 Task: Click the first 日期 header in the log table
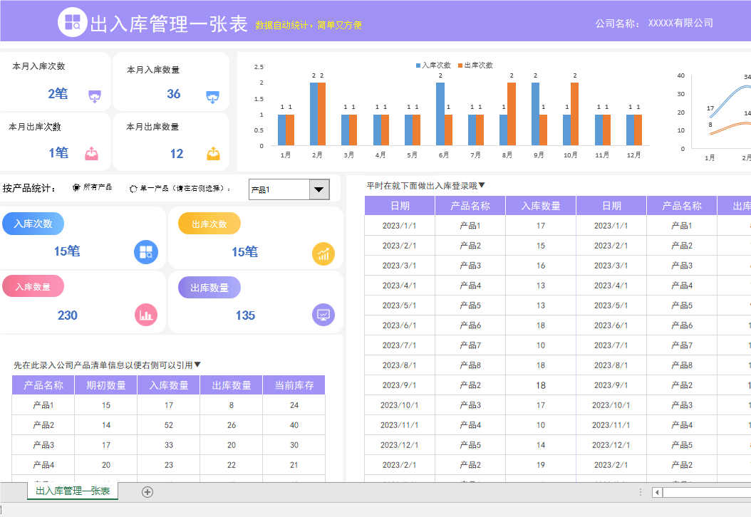400,206
